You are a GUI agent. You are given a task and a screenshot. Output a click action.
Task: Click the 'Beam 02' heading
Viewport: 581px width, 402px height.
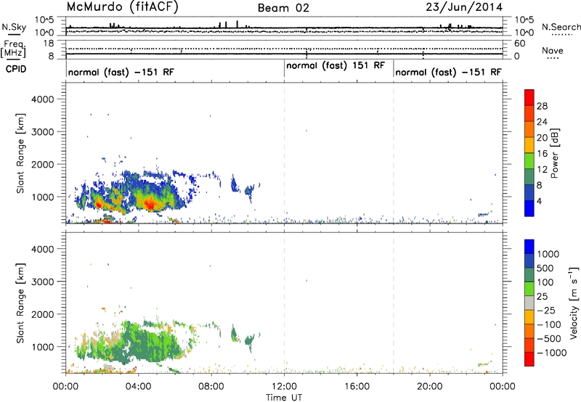coord(283,8)
